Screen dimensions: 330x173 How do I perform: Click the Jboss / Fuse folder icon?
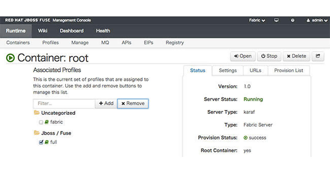pyautogui.click(x=37, y=133)
